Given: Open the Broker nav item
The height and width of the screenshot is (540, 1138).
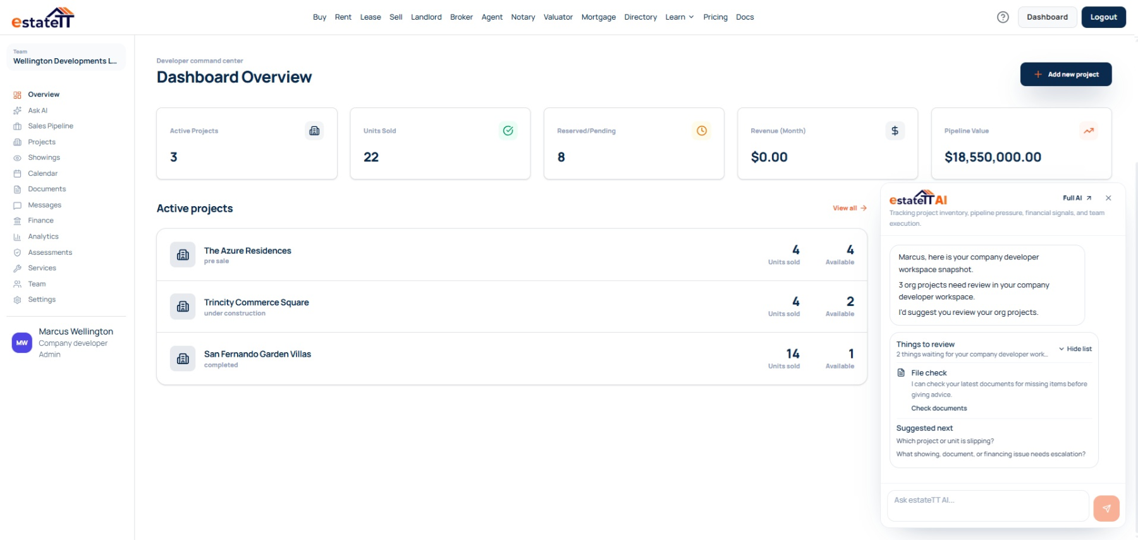Looking at the screenshot, I should click(x=462, y=17).
